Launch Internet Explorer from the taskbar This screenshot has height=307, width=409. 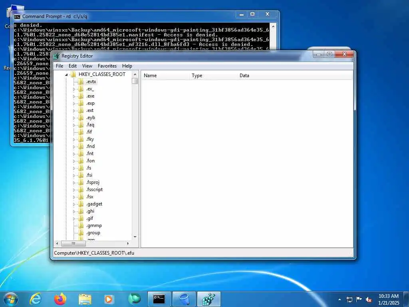pos(36,299)
